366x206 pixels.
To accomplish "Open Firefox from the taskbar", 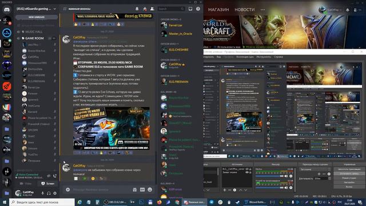I will pyautogui.click(x=159, y=202).
